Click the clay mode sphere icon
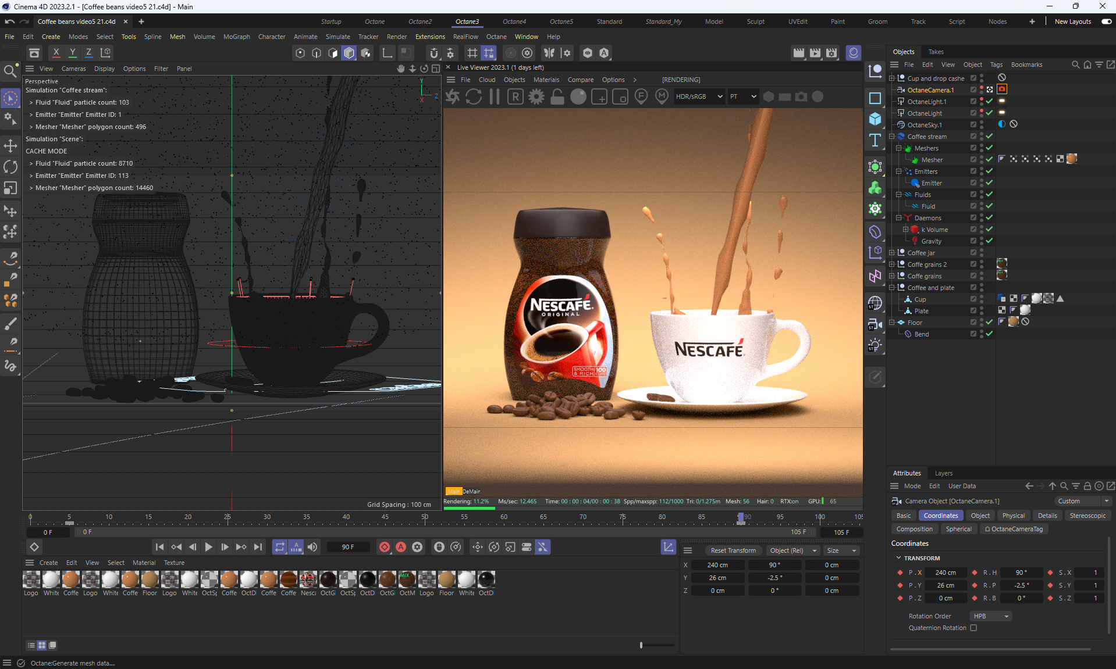Viewport: 1116px width, 669px height. (578, 97)
